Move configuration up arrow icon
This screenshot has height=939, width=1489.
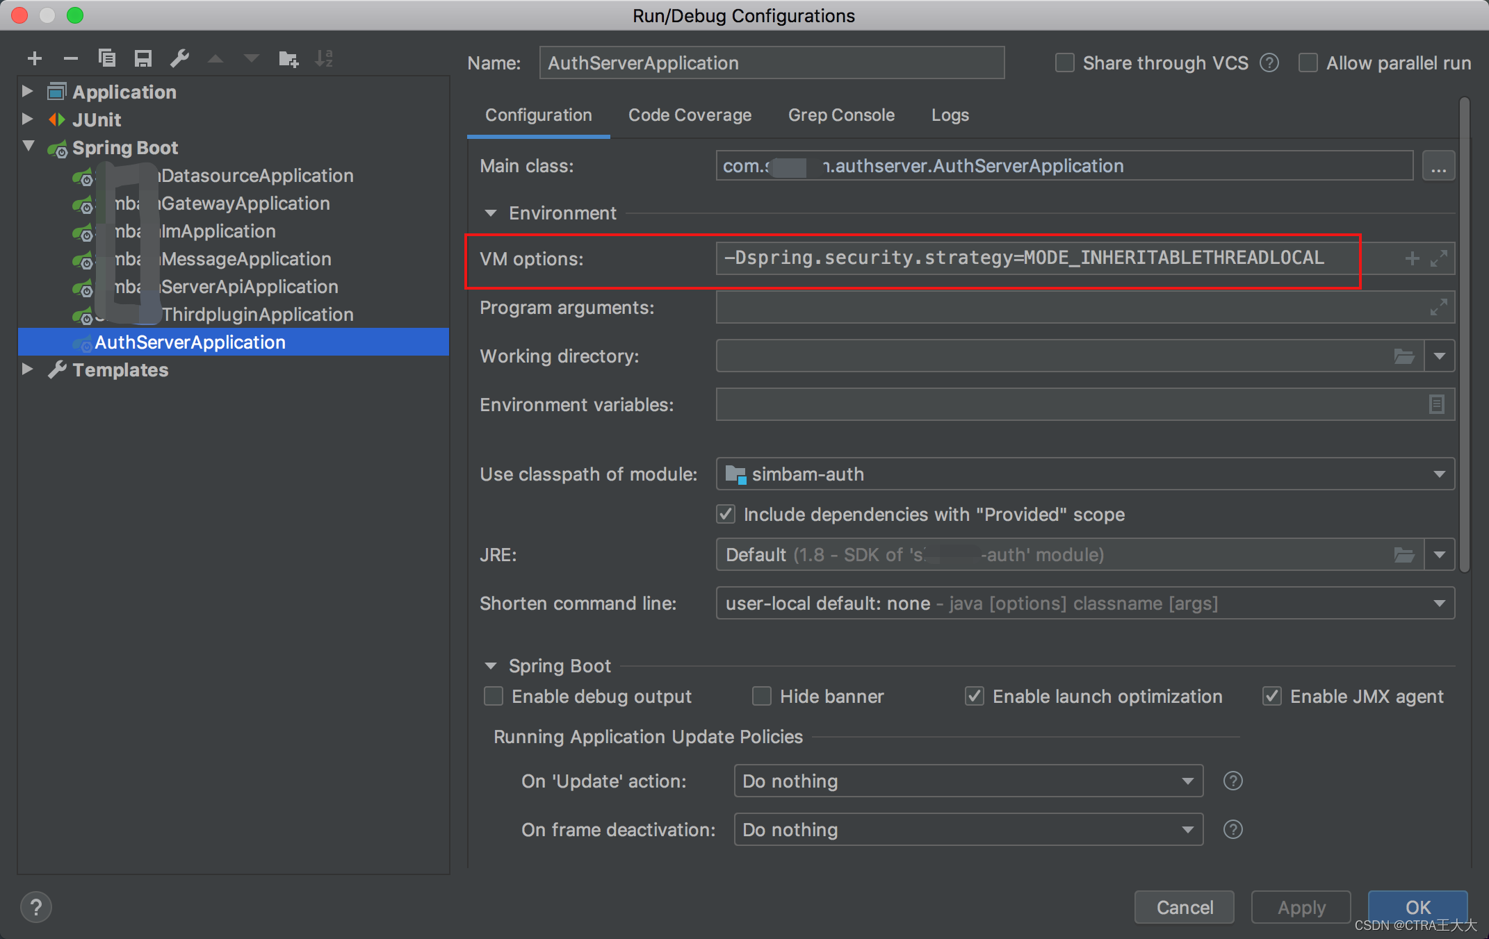pos(215,59)
